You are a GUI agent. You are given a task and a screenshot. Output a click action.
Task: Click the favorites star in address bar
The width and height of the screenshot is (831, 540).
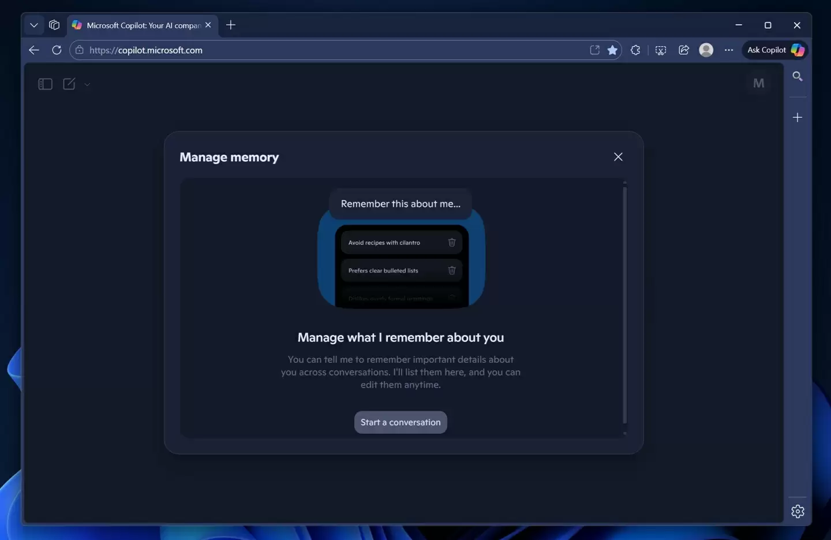(x=612, y=50)
